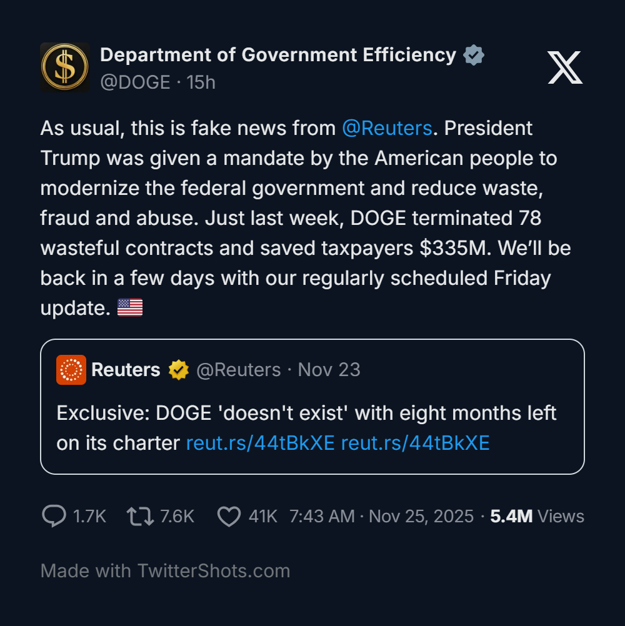Open the blue @Reuters mention in the post text

pos(387,128)
